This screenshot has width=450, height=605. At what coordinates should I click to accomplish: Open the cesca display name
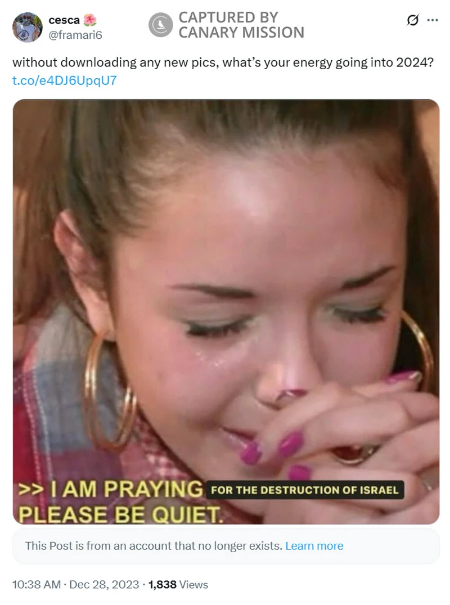(64, 20)
